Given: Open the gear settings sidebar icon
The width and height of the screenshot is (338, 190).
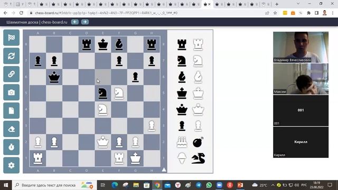Looking at the screenshot, I should [12, 165].
